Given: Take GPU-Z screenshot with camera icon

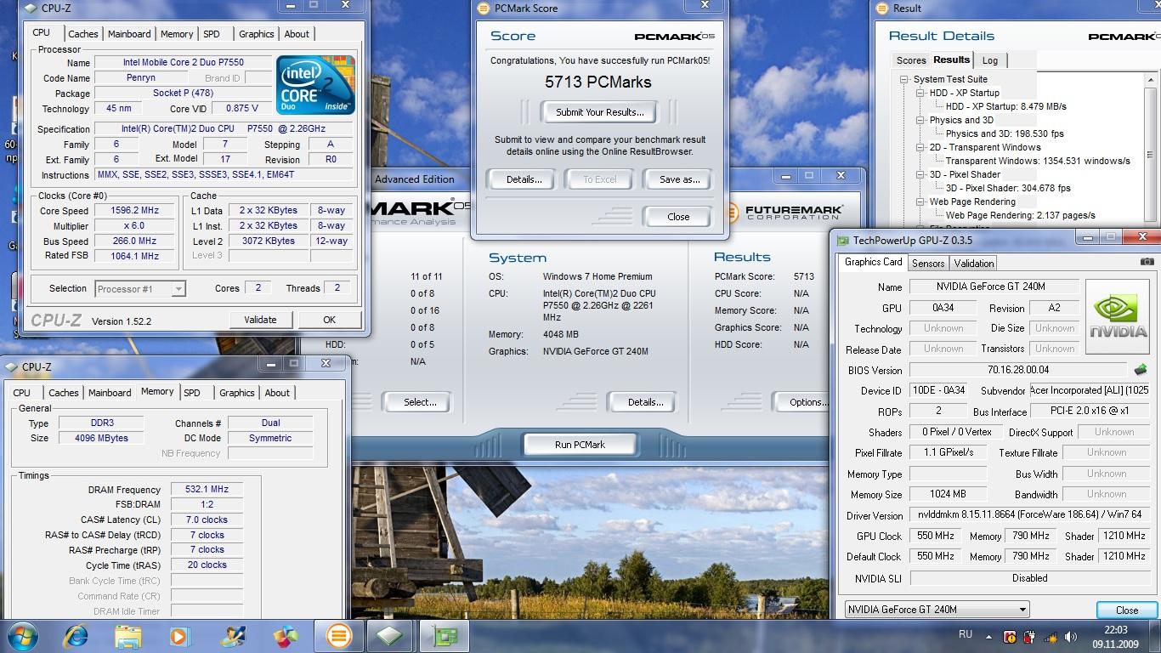Looking at the screenshot, I should pyautogui.click(x=1147, y=262).
